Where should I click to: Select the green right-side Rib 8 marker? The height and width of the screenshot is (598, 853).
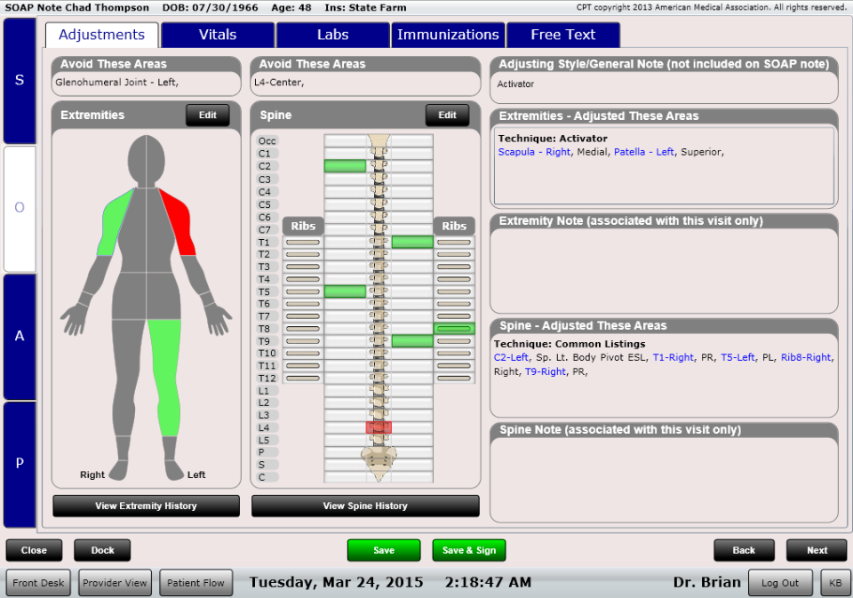tap(454, 329)
